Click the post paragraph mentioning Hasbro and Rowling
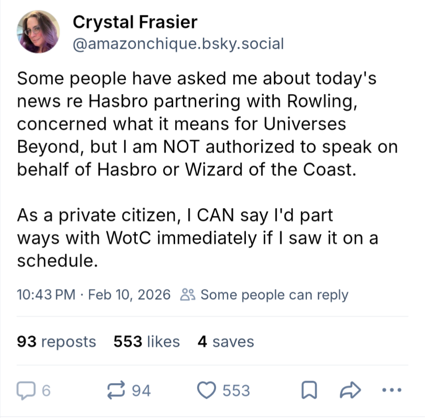 coord(208,124)
